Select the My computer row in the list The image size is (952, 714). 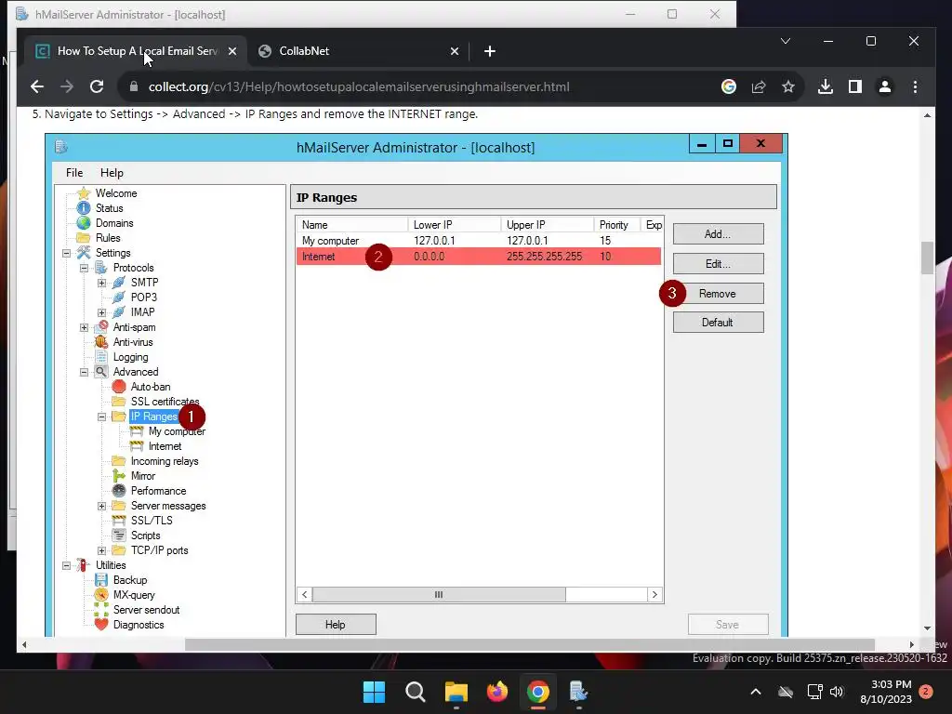click(x=479, y=241)
